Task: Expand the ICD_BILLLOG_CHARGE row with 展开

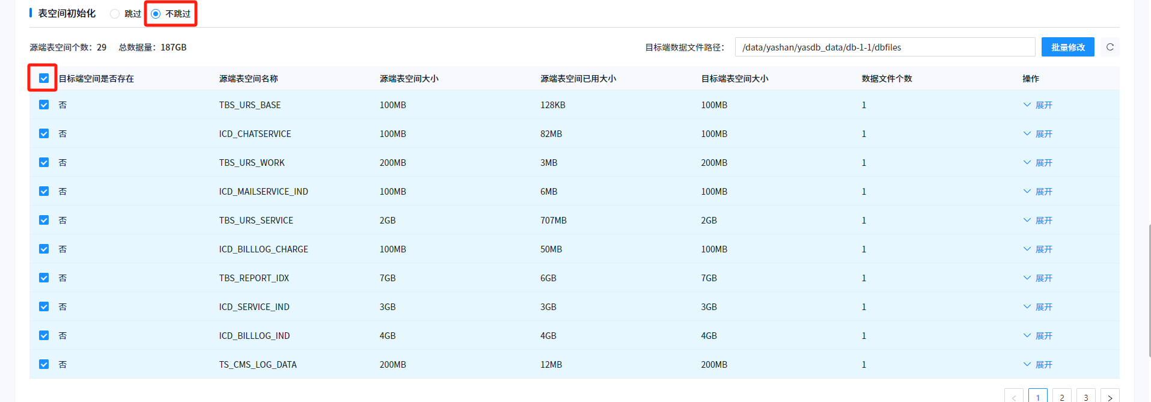Action: pos(1038,249)
